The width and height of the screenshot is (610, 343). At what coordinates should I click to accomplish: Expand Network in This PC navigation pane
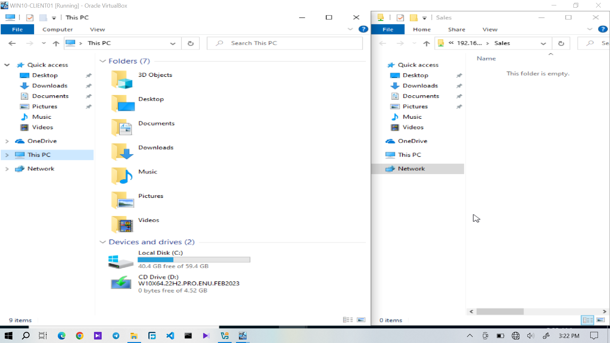[x=7, y=169]
